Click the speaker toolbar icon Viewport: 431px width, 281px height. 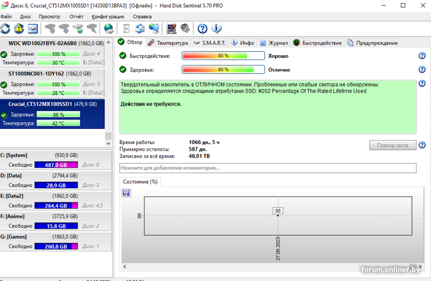pyautogui.click(x=185, y=29)
